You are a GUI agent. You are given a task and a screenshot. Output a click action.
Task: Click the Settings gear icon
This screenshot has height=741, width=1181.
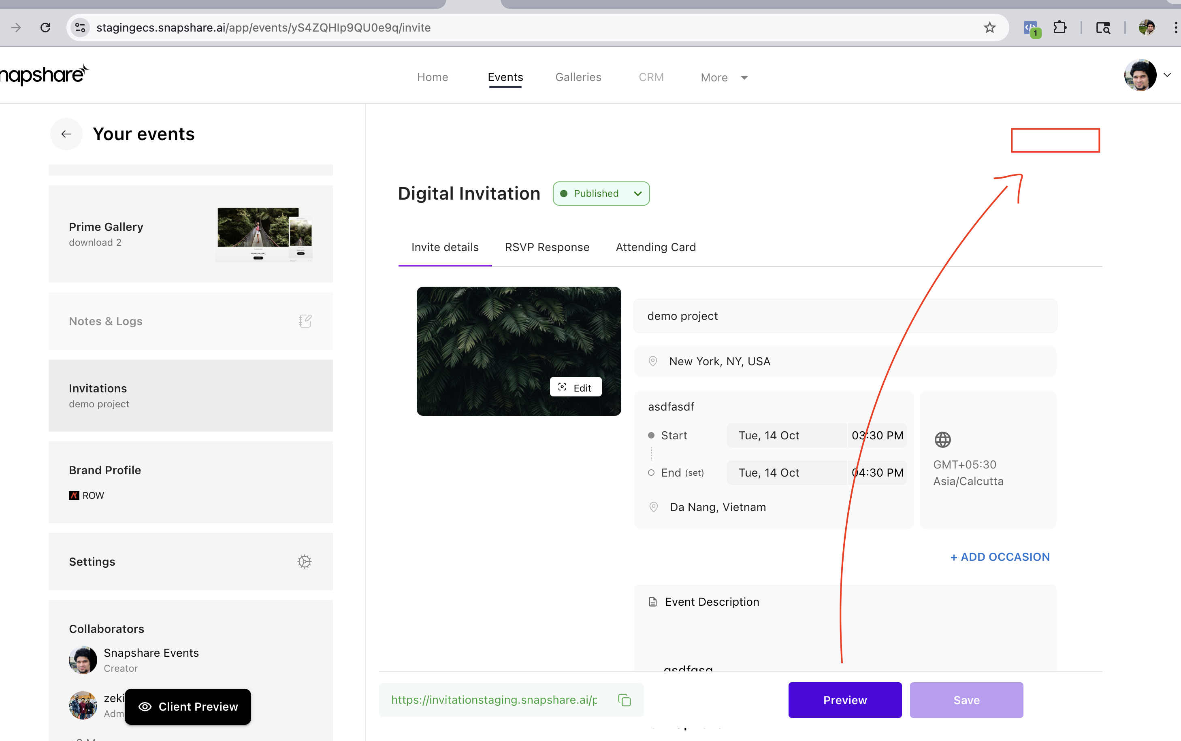304,561
